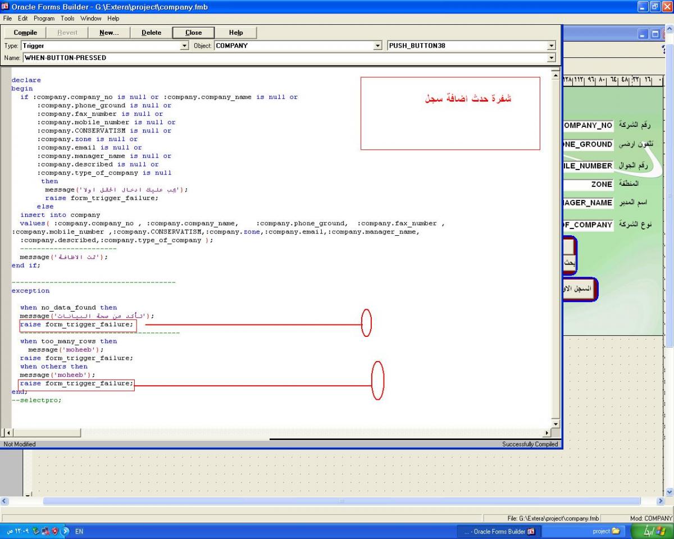This screenshot has width=674, height=539.
Task: Click the EN language indicator
Action: [x=79, y=531]
